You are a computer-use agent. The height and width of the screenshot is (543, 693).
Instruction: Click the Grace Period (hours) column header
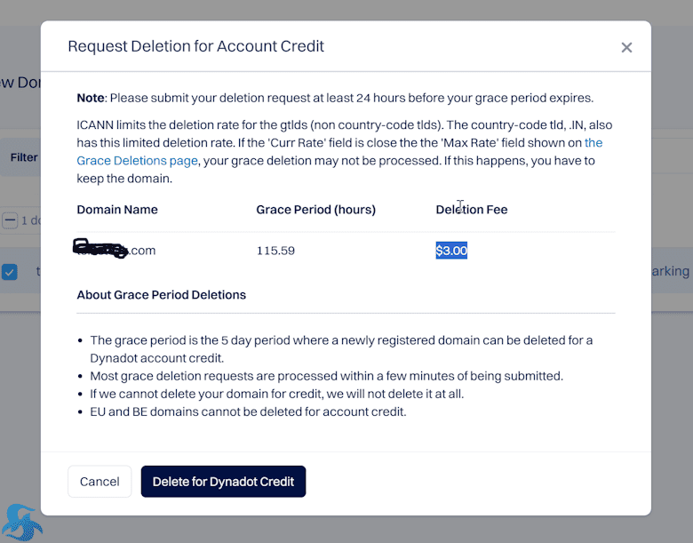pyautogui.click(x=315, y=210)
